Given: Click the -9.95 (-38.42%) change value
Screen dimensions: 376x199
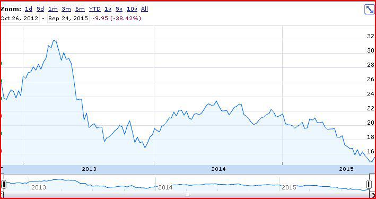Looking at the screenshot, I should click(117, 19).
